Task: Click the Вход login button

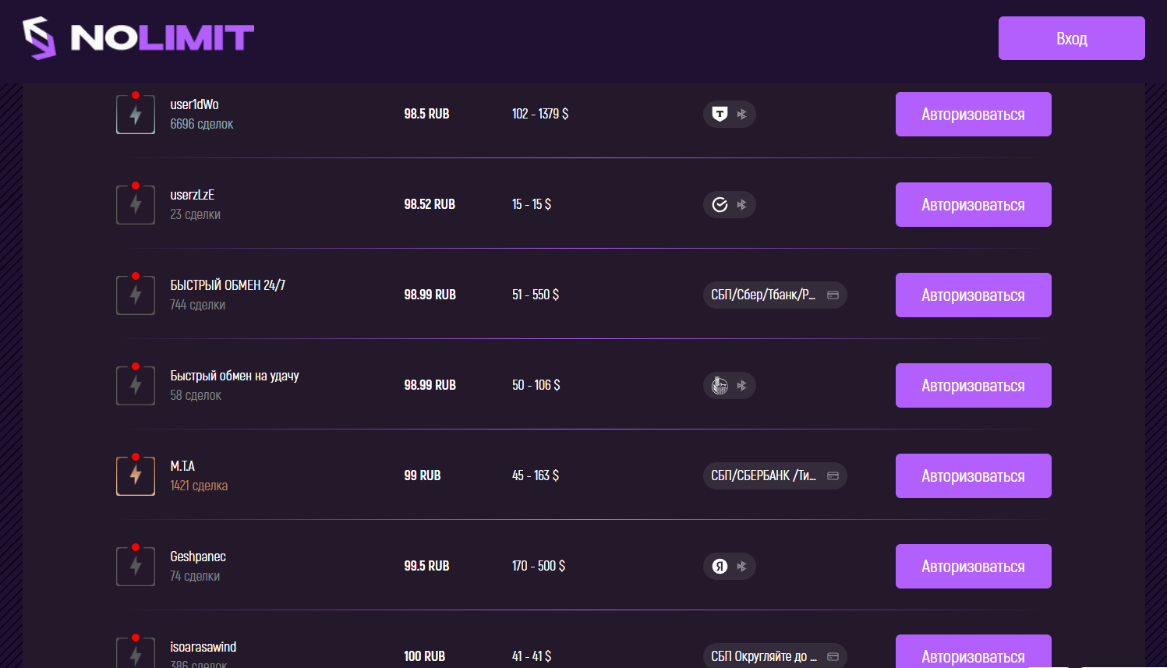Action: [x=1071, y=38]
